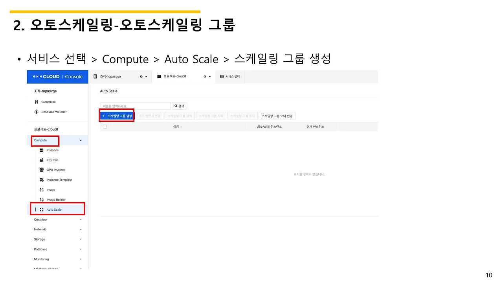Go to Instance using its server icon
This screenshot has height=283, width=503.
click(x=42, y=150)
